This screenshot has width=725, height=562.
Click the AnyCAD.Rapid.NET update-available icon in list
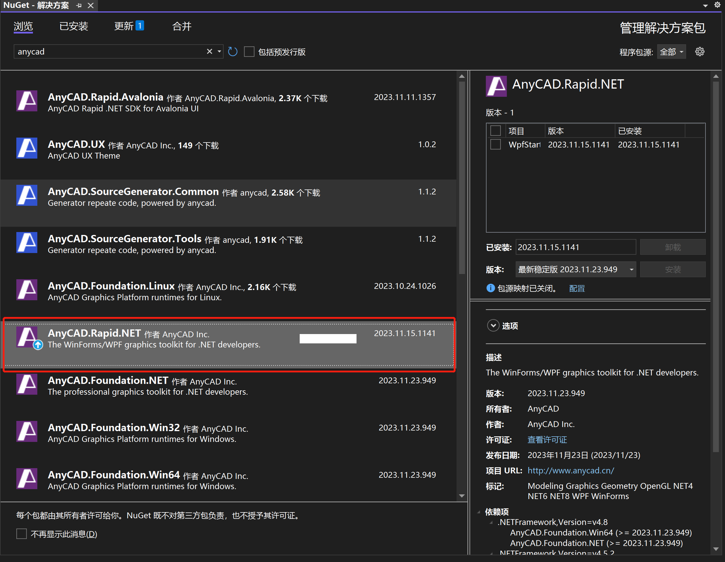[38, 345]
